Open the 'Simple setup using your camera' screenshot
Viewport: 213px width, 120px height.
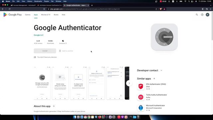(x=60, y=83)
